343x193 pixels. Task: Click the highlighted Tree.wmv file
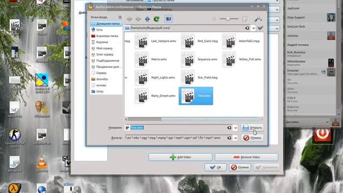pyautogui.click(x=196, y=96)
